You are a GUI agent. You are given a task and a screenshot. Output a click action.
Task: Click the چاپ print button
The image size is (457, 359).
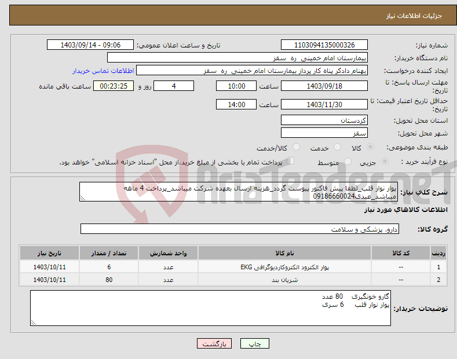click(255, 343)
